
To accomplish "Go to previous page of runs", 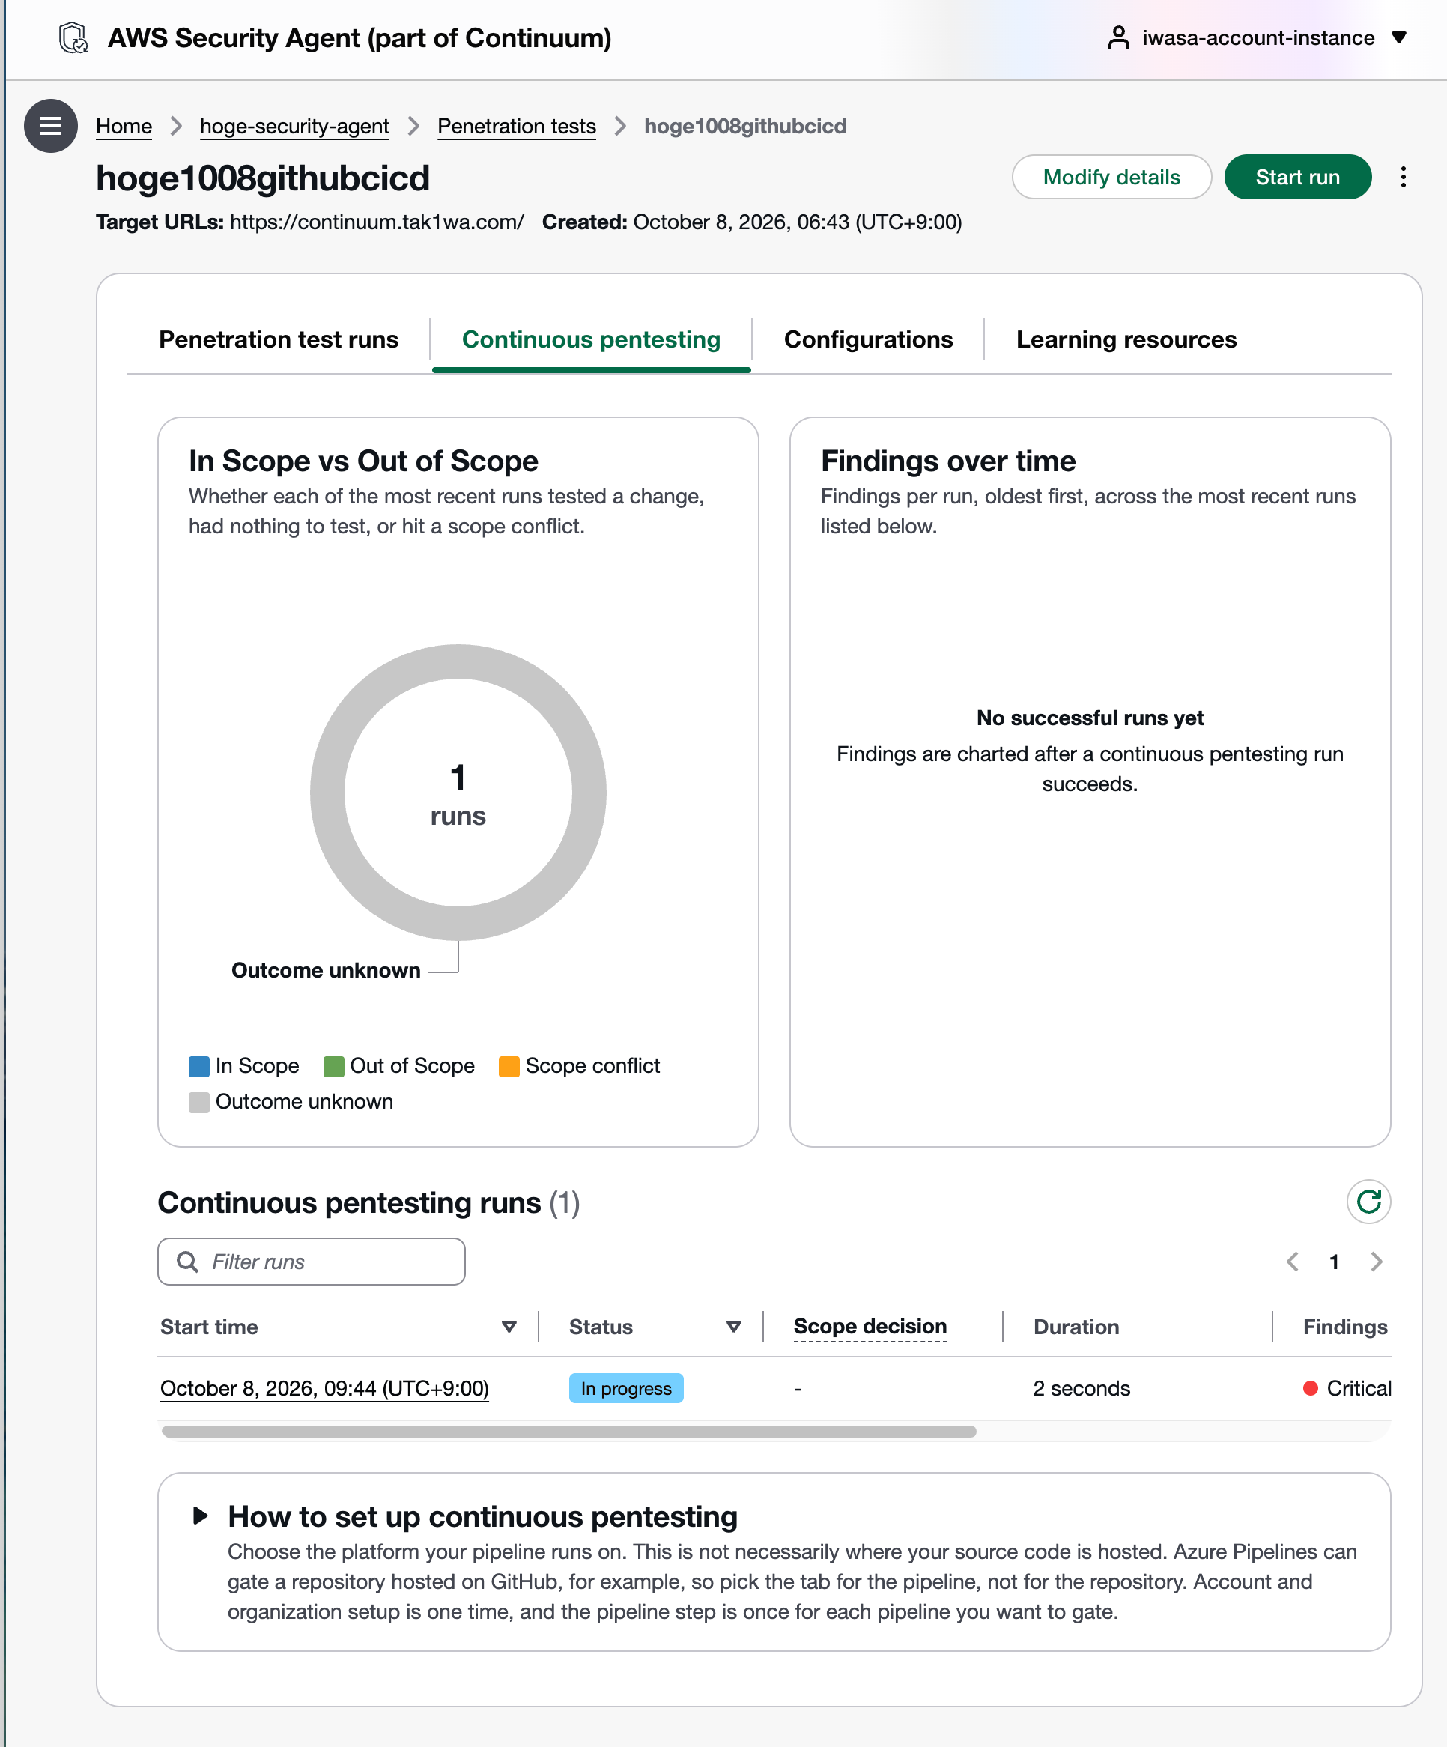I will click(1292, 1261).
